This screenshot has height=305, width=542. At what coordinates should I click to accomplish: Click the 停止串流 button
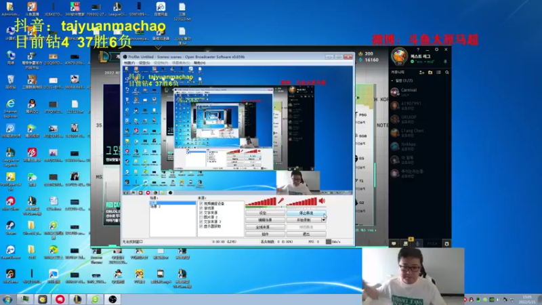tap(306, 213)
